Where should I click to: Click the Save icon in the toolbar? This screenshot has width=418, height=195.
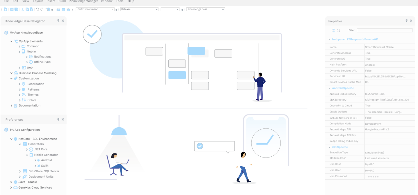(12, 9)
